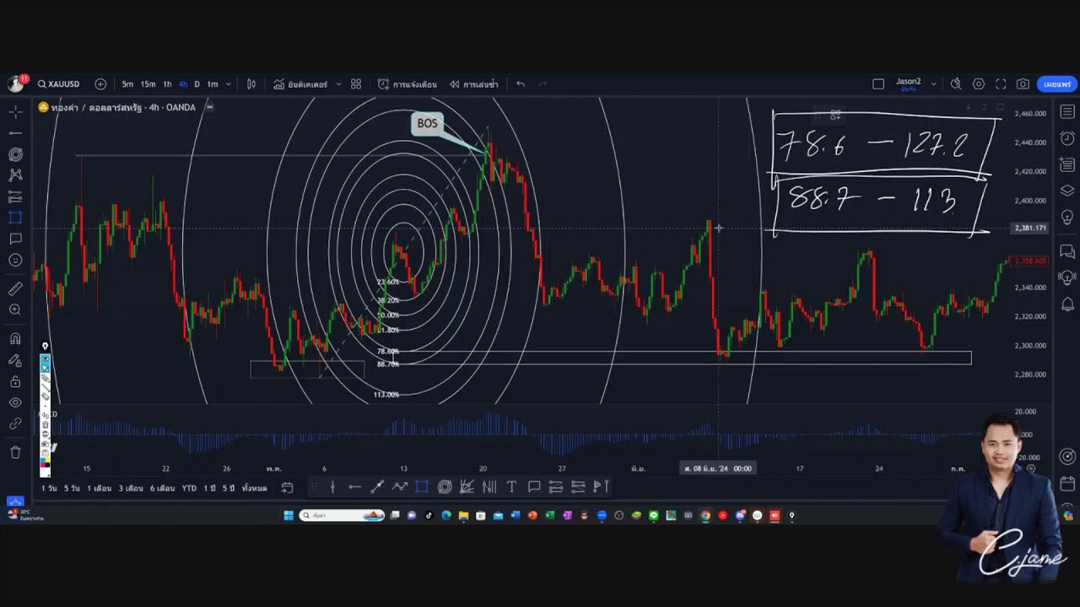Open the candlestick chart type menu

(251, 84)
